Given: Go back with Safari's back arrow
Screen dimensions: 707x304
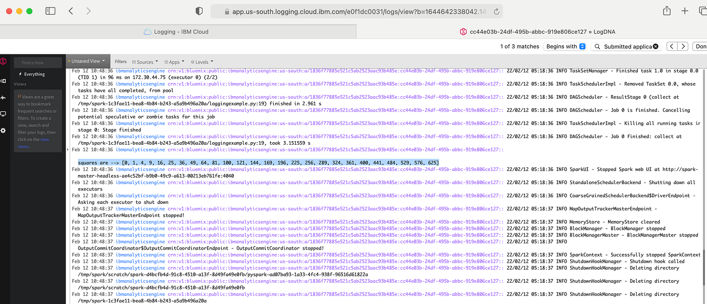Looking at the screenshot, I should 71,11.
